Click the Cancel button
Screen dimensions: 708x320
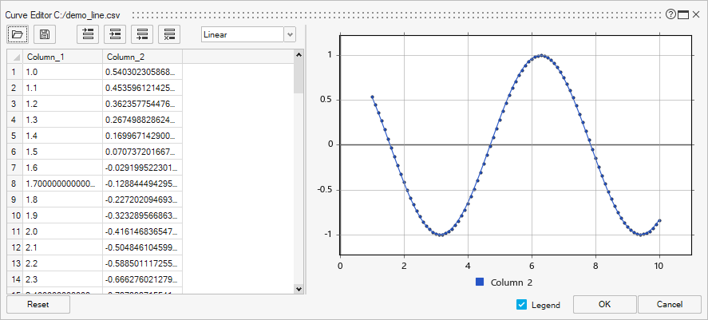[669, 304]
